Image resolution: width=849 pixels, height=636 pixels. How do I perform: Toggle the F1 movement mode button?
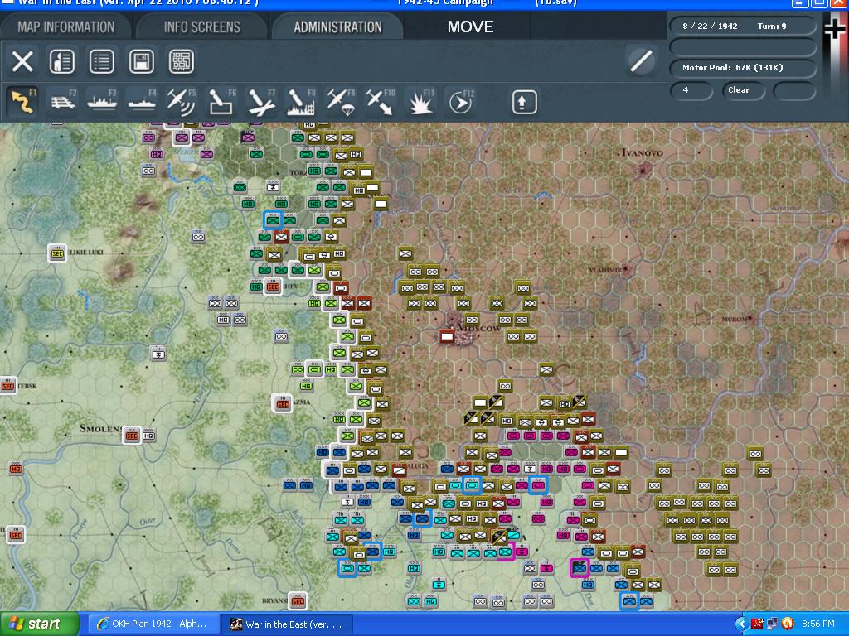(22, 101)
